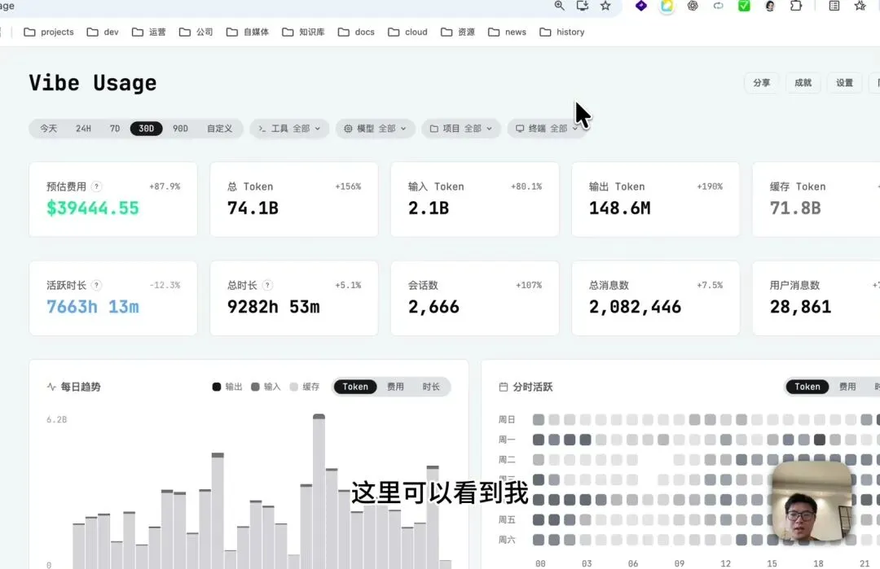Toggle 输入 series in daily trend legend
Screen dimensions: 880x569
266,387
